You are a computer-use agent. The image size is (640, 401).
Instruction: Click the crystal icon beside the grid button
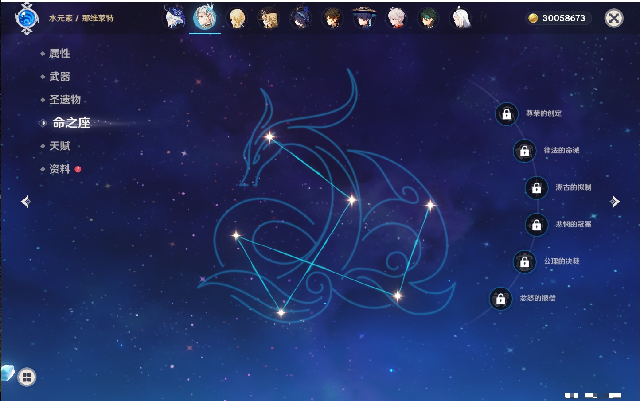(x=7, y=373)
